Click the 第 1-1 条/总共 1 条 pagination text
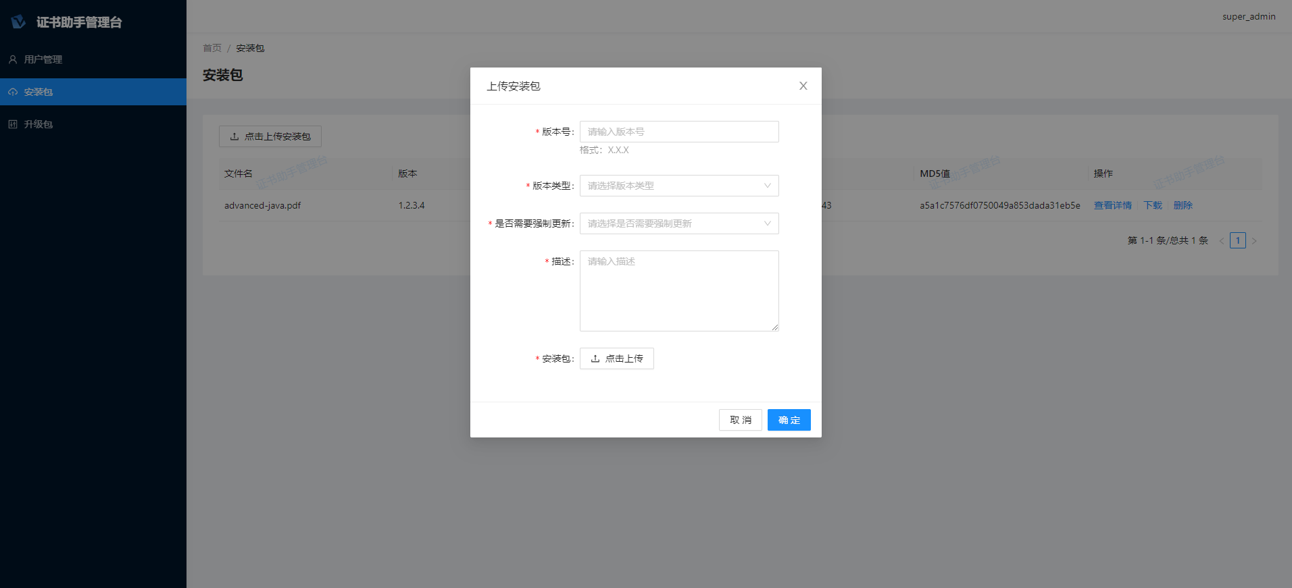Image resolution: width=1292 pixels, height=588 pixels. pos(1168,240)
